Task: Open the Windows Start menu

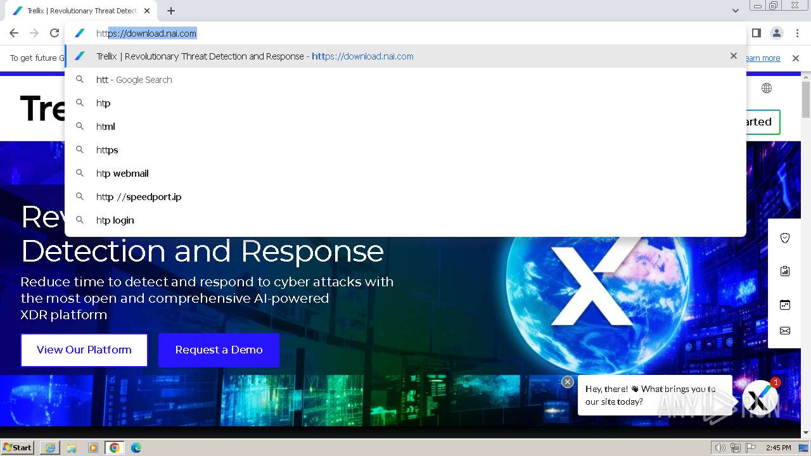Action: tap(17, 448)
